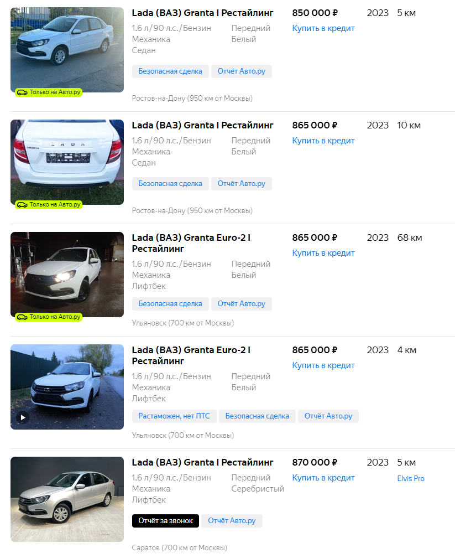Click the 'Растаможен, нет ПТС' tag
The height and width of the screenshot is (558, 455).
point(174,416)
